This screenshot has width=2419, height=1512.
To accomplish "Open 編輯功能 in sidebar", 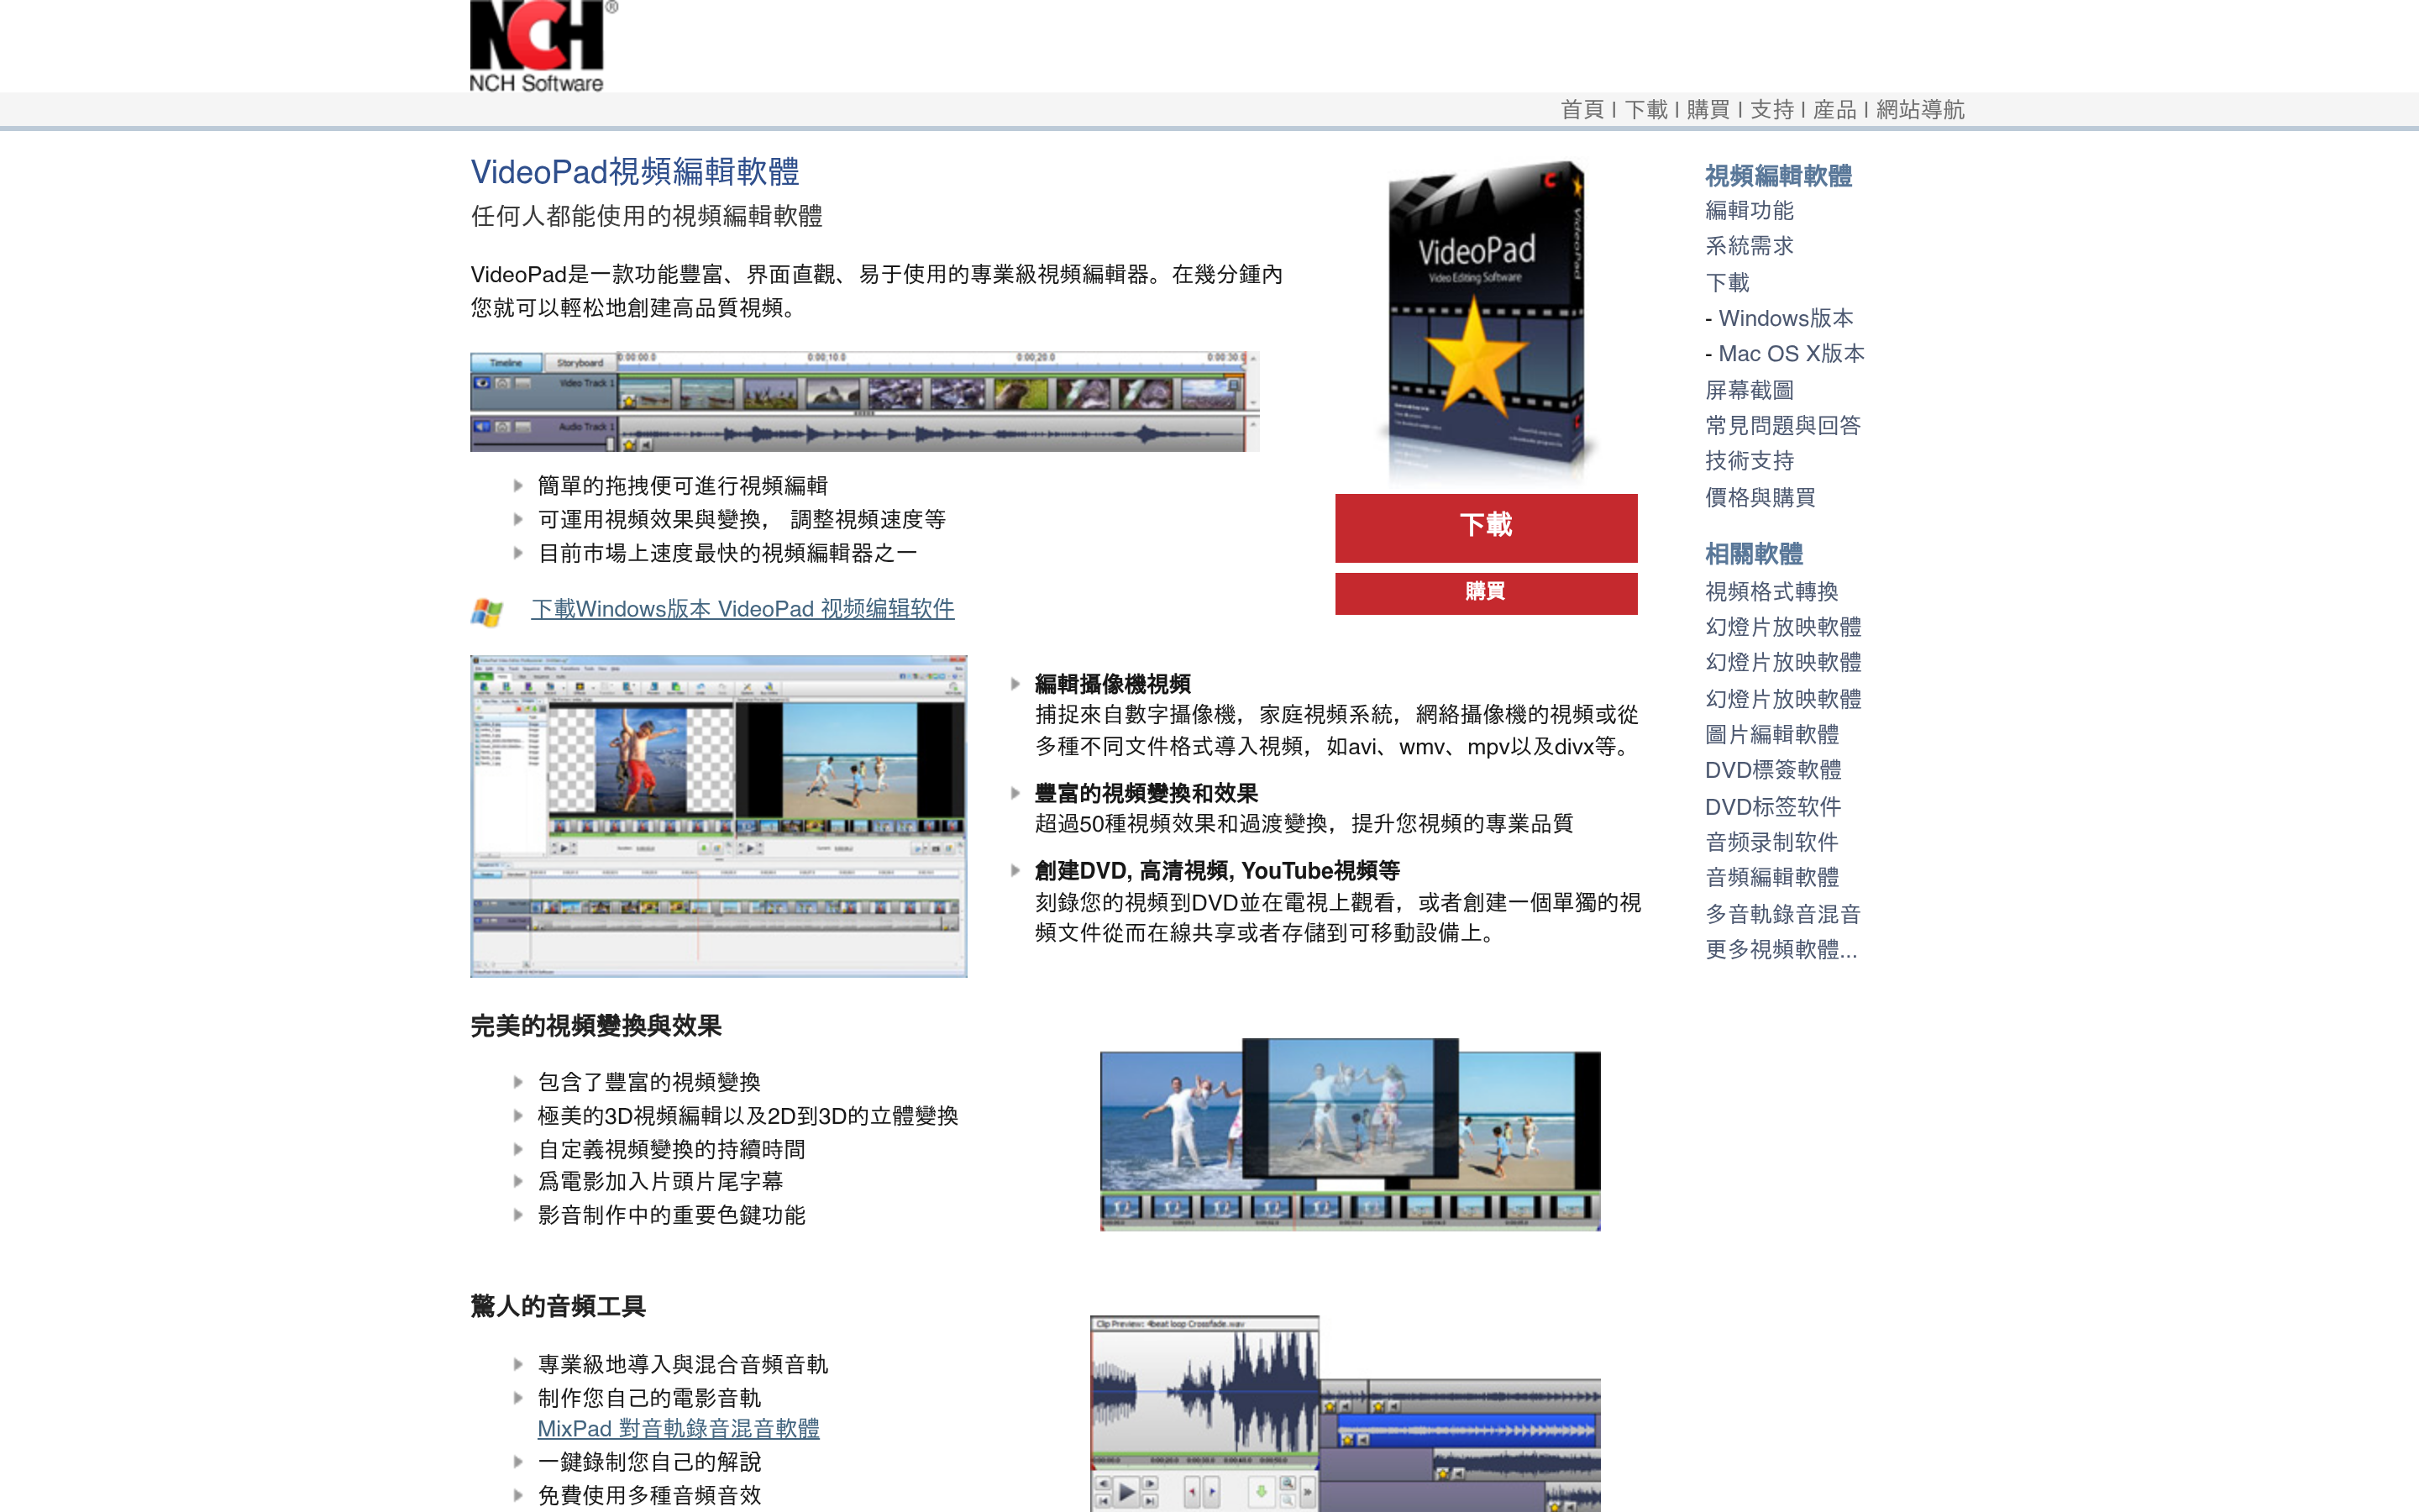I will pos(1750,211).
